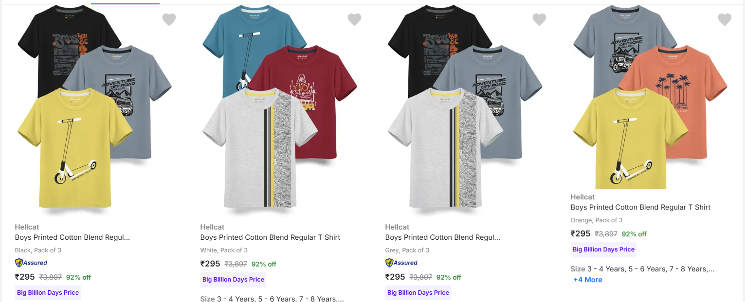The width and height of the screenshot is (745, 302).
Task: Click size list under White pack product
Action: pos(273,299)
